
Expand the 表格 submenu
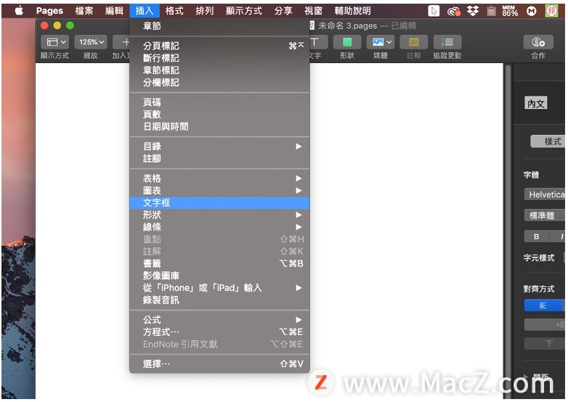(x=219, y=179)
